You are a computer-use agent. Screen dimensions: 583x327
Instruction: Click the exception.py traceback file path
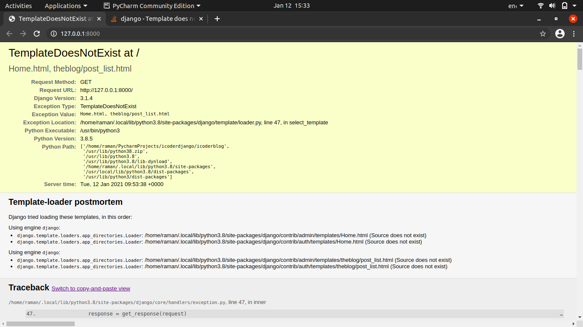pos(117,302)
